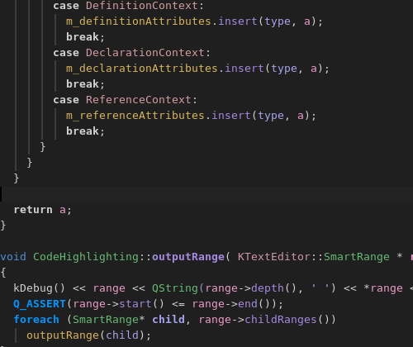413x347 pixels.
Task: Click the 'end' method call
Action: pos(248,304)
